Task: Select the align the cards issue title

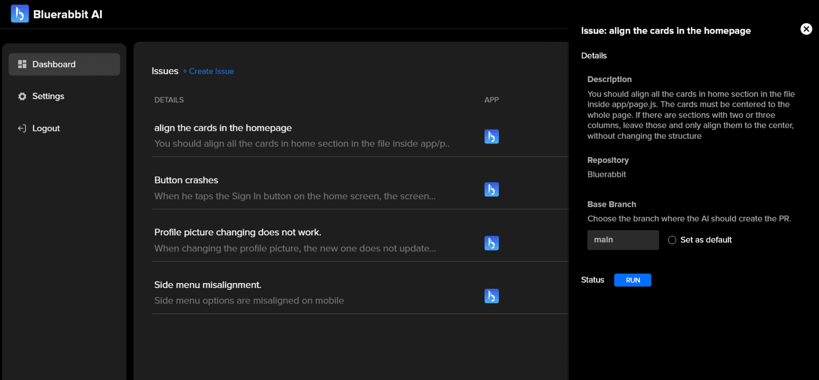Action: pos(223,128)
